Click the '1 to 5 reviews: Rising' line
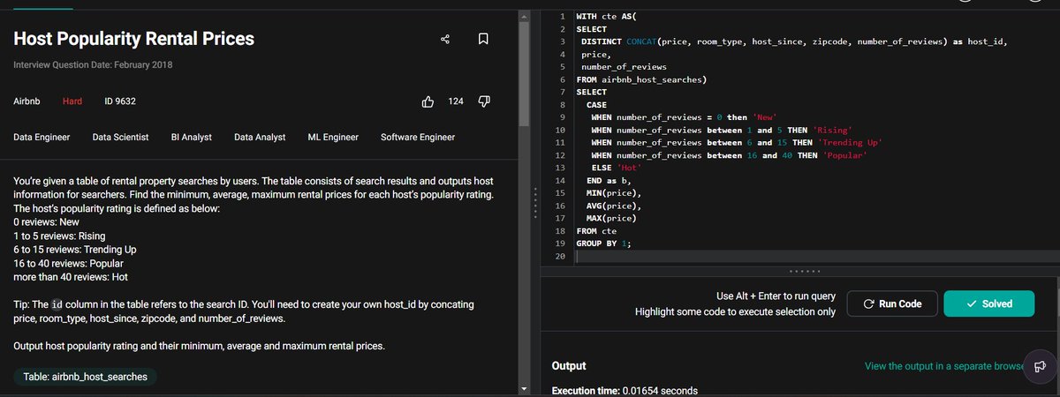1060x397 pixels. (x=59, y=236)
